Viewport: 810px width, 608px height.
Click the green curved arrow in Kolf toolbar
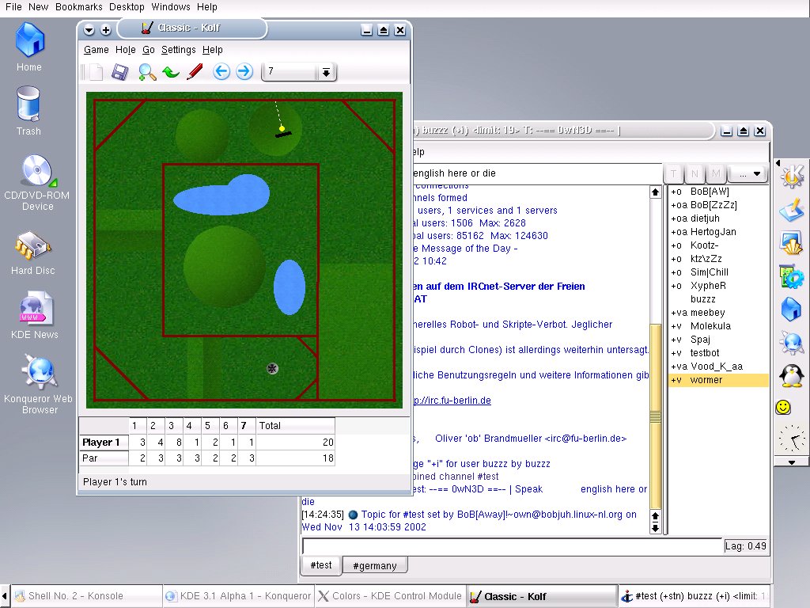pyautogui.click(x=171, y=72)
